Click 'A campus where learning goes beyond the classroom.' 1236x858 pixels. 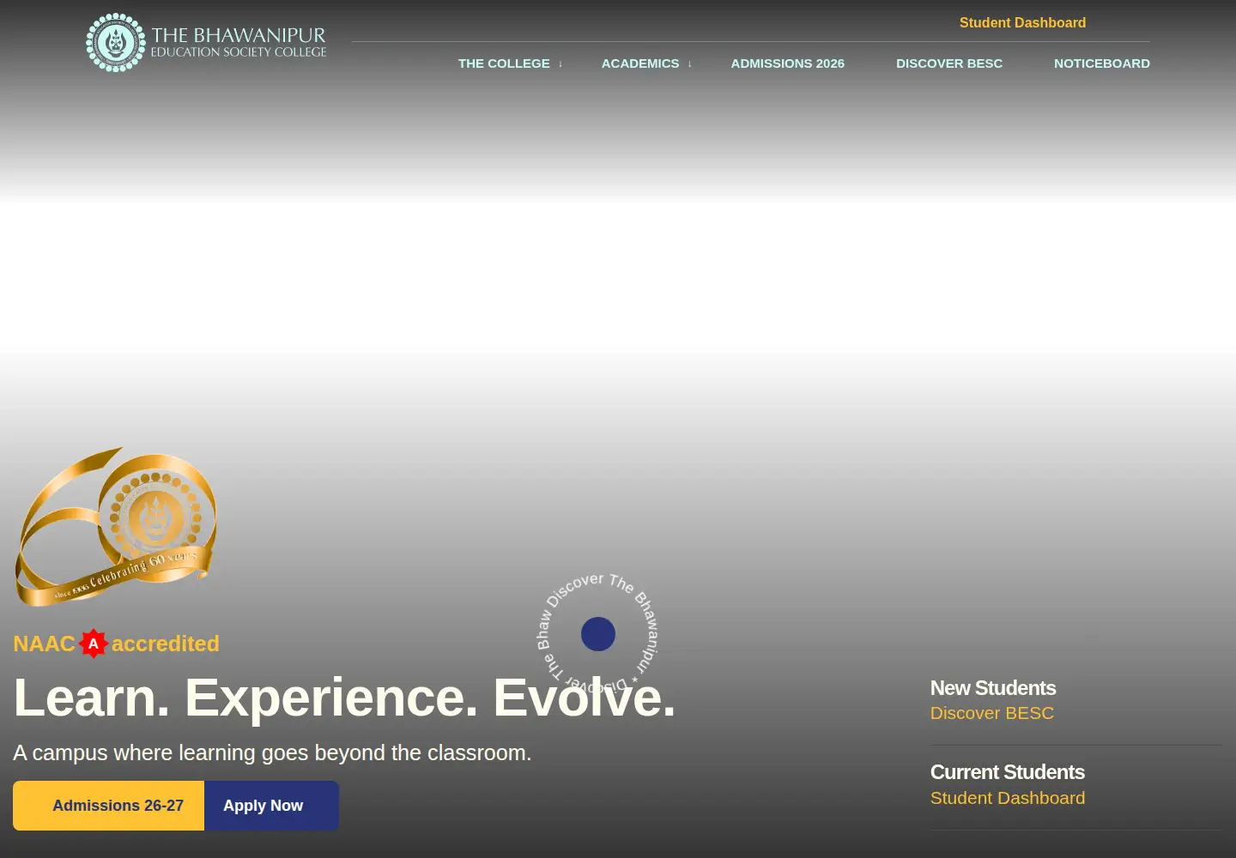(272, 752)
